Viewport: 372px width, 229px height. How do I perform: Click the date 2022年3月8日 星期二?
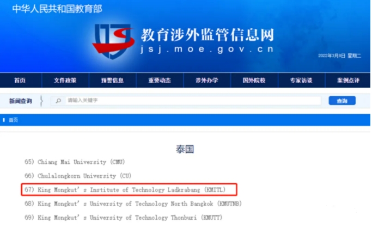(x=339, y=55)
